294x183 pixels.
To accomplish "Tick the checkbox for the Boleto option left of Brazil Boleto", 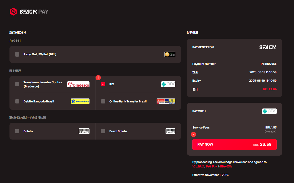I will [17, 131].
